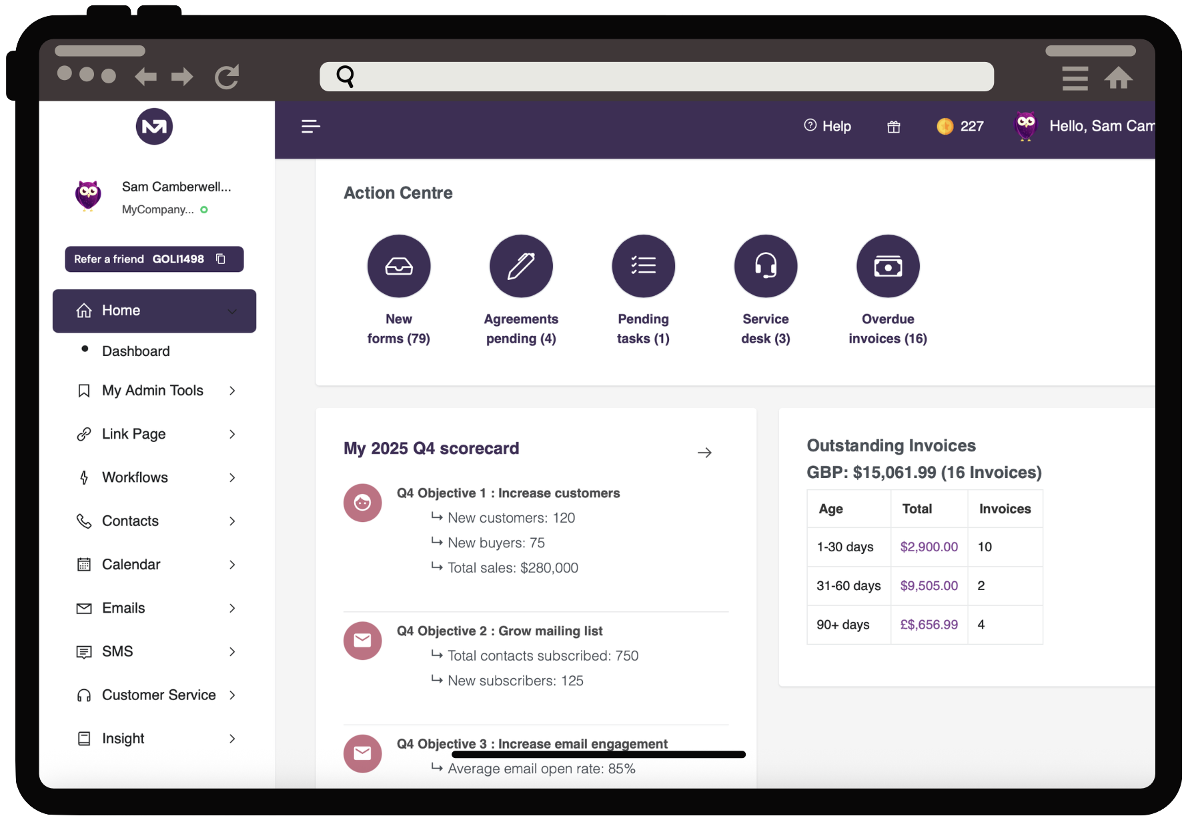This screenshot has width=1190, height=820.
Task: Click the coin icon showing 227 points
Action: 945,126
